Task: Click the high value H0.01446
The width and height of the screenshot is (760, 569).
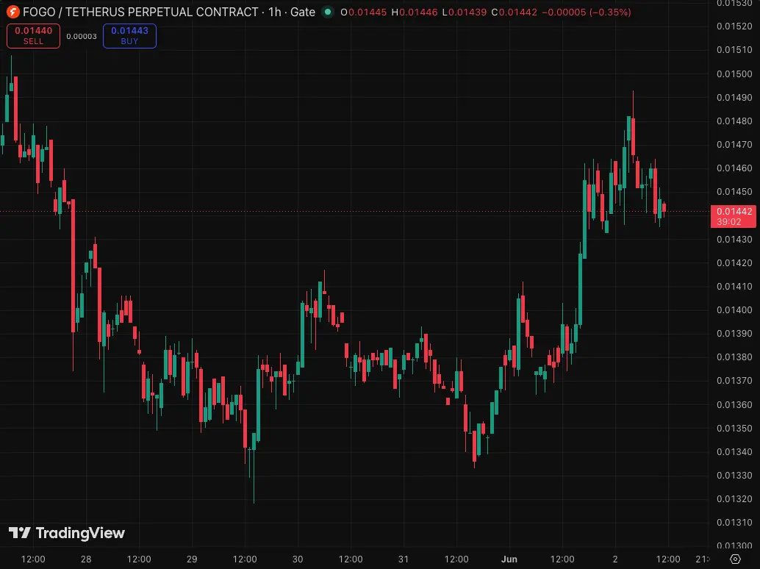Action: [x=415, y=12]
